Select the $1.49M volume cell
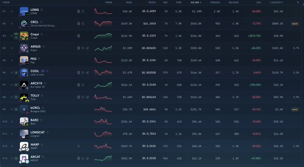 tap(197, 11)
